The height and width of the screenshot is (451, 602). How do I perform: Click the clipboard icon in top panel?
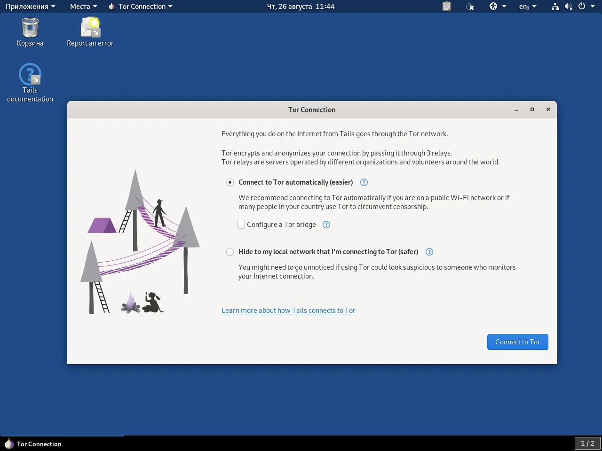(x=447, y=6)
